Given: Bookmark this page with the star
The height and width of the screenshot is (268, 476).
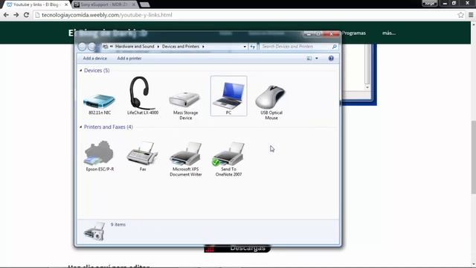Looking at the screenshot, I should [460, 15].
